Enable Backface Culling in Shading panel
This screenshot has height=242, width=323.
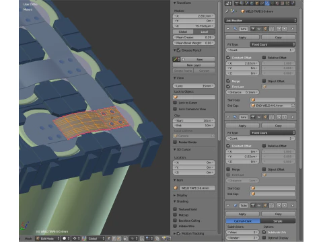coord(175,220)
